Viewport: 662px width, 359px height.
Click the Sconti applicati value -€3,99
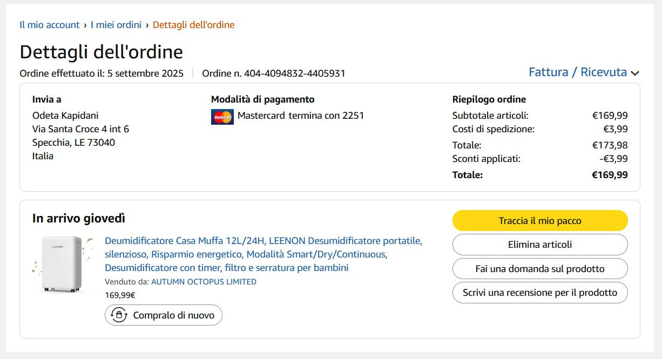pyautogui.click(x=613, y=159)
